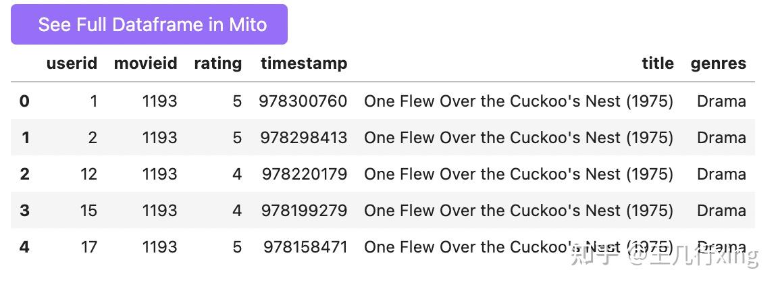This screenshot has width=778, height=289.
Task: Select row index 4
Action: coord(24,247)
